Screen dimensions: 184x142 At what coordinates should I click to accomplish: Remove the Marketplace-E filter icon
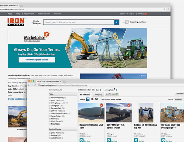click(116, 90)
